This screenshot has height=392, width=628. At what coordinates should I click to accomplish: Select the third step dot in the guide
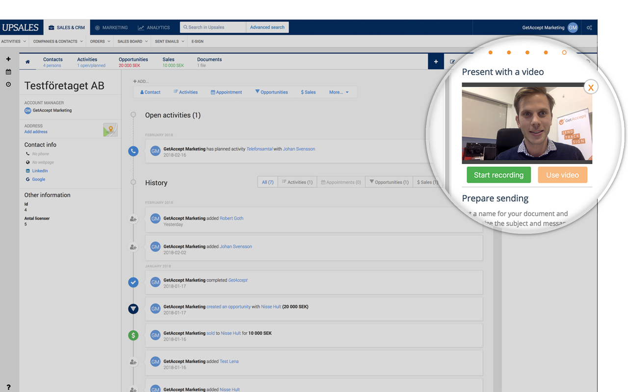[x=527, y=52]
